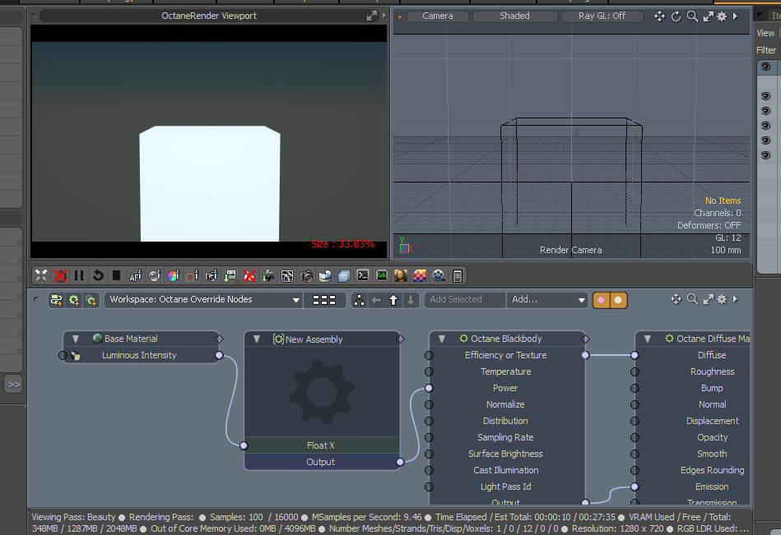
Task: Toggle the topmost eye visibility icon
Action: [x=765, y=67]
